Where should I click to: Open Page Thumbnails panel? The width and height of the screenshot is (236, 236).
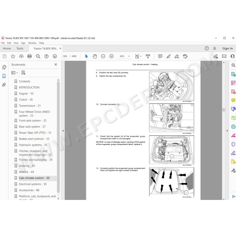coord(4,67)
